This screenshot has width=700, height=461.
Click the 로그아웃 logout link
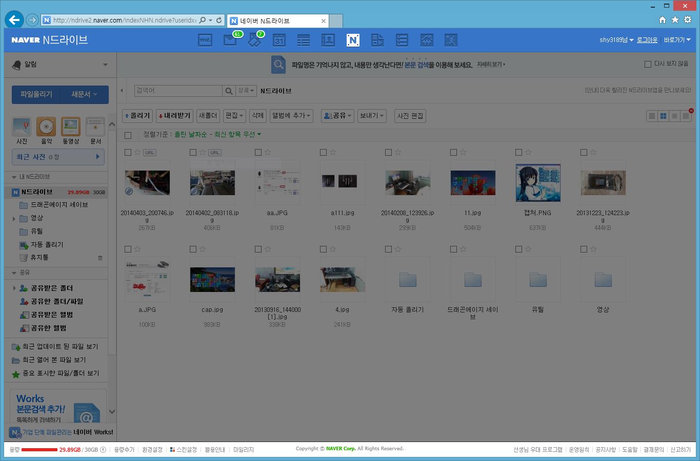pyautogui.click(x=647, y=40)
